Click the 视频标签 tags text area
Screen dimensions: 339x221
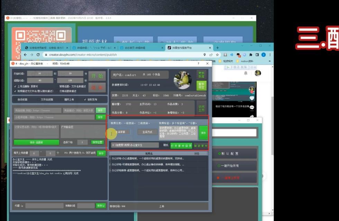(x=178, y=132)
